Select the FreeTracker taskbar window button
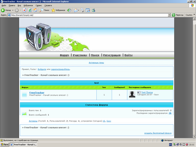 pos(24,144)
